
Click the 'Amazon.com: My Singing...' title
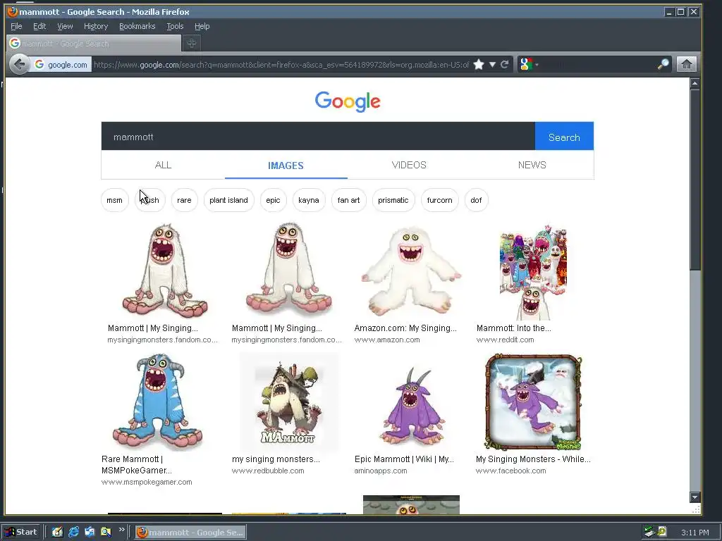[x=405, y=328]
